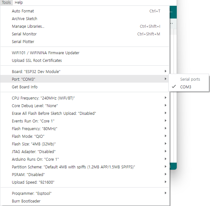210x206 pixels.
Task: Open Erase All Flash Before Sketch Upload options
Action: click(x=85, y=114)
